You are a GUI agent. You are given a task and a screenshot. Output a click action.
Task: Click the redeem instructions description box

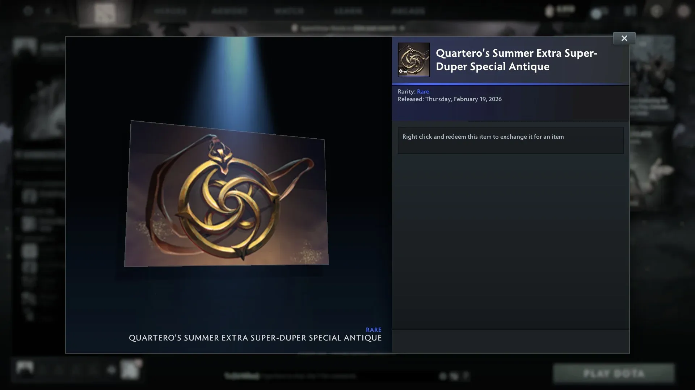510,140
